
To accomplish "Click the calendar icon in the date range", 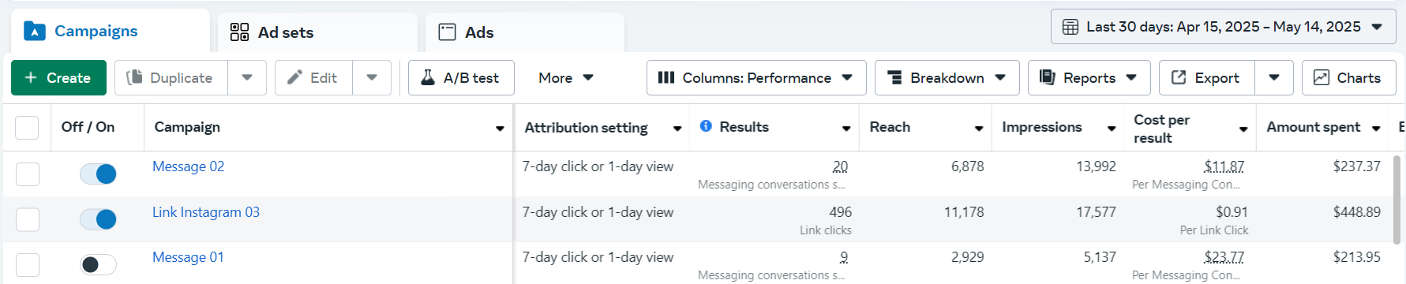I will tap(1070, 27).
